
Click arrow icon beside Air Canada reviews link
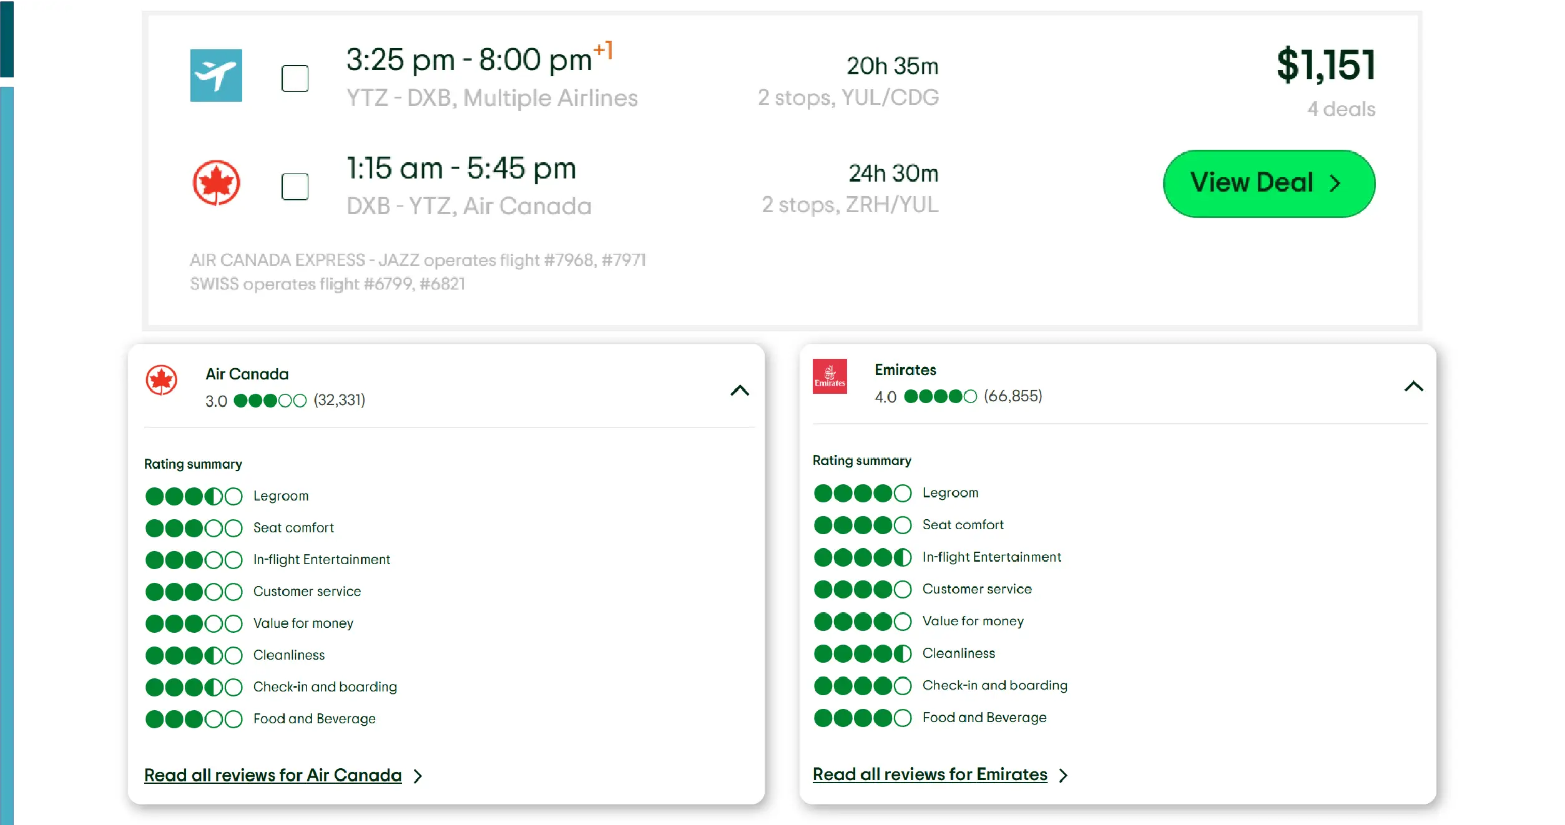pyautogui.click(x=418, y=776)
